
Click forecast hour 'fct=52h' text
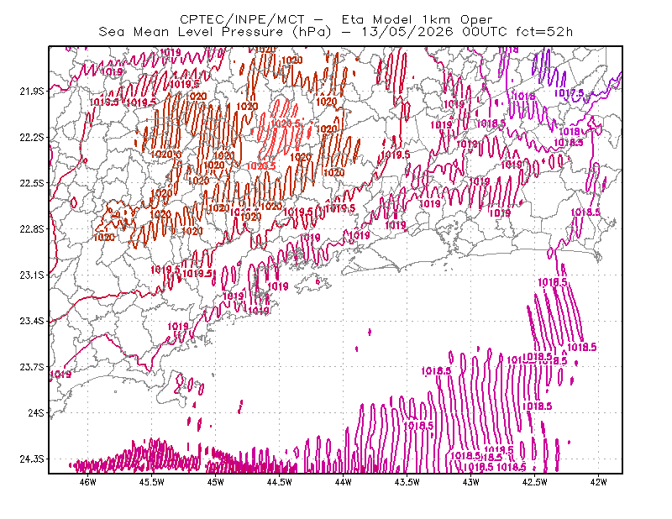coord(544,32)
